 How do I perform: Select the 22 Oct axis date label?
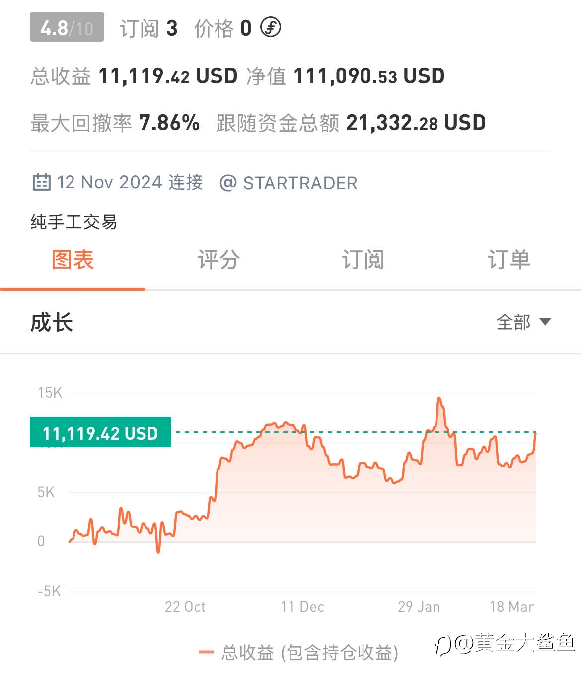point(185,607)
